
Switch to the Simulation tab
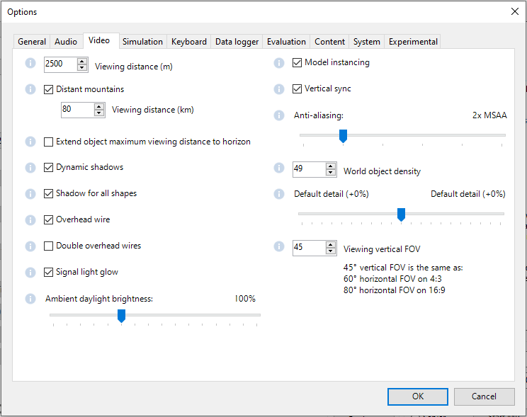[x=142, y=42]
